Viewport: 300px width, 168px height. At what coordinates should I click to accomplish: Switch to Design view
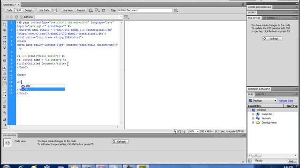(28, 10)
